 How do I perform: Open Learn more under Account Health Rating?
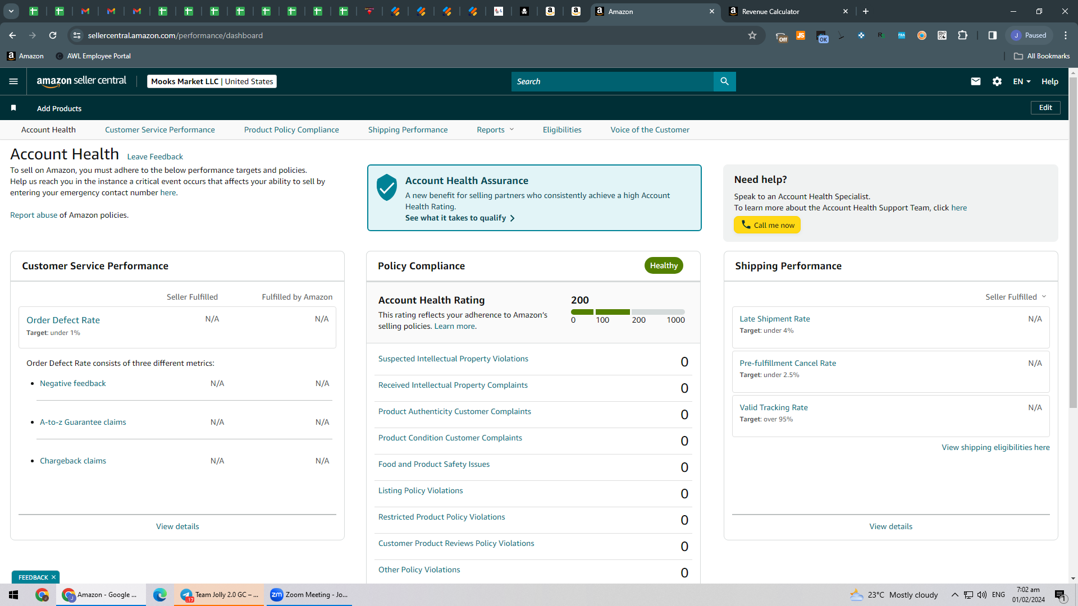click(454, 326)
